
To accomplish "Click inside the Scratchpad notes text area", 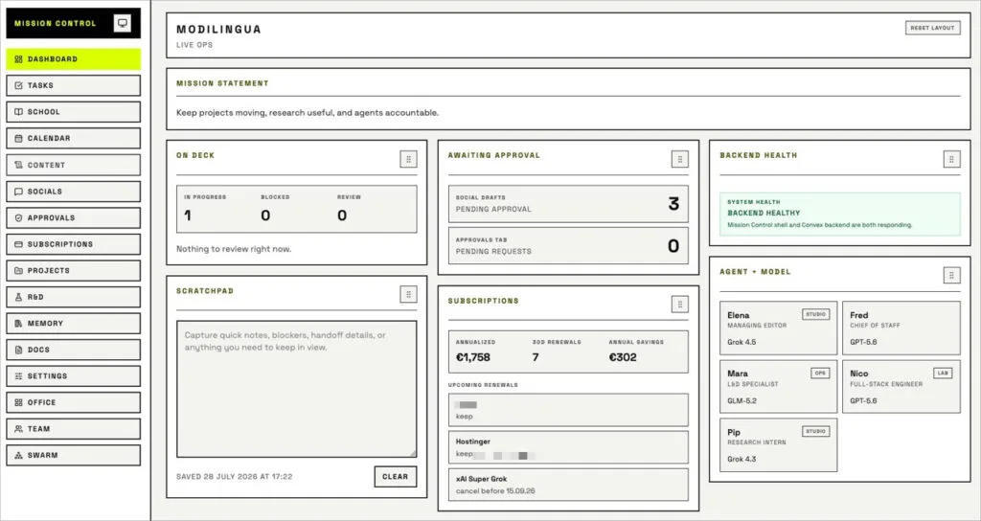I will click(297, 389).
